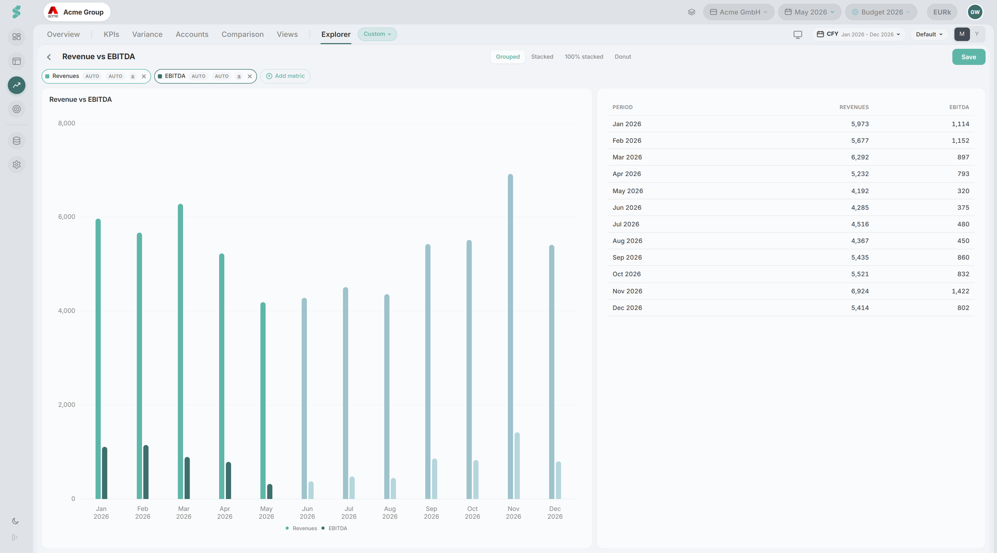Click the EURk currency button

pyautogui.click(x=942, y=12)
